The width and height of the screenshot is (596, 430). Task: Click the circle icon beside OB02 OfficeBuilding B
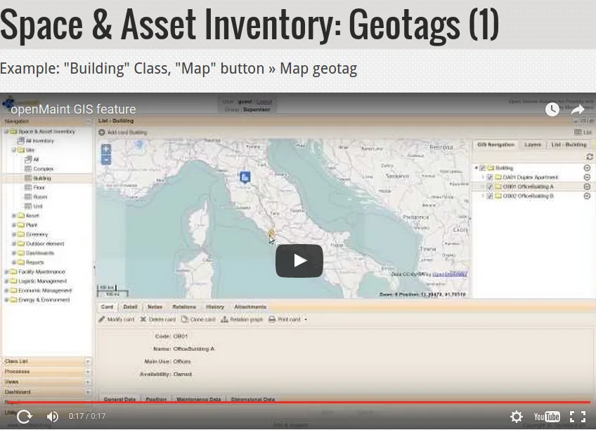pyautogui.click(x=587, y=196)
